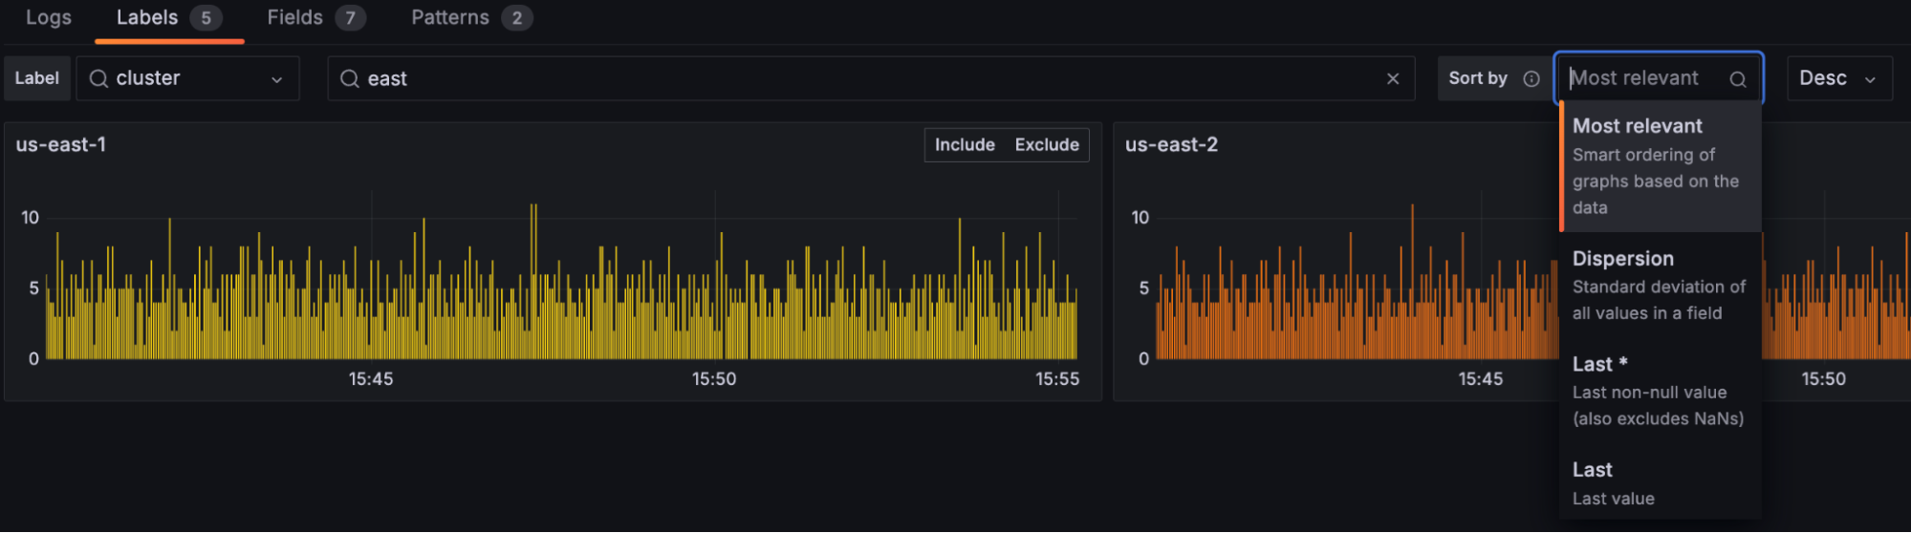Expand the cluster label dropdown chevron
Screen dimensions: 1911x533
tap(277, 79)
